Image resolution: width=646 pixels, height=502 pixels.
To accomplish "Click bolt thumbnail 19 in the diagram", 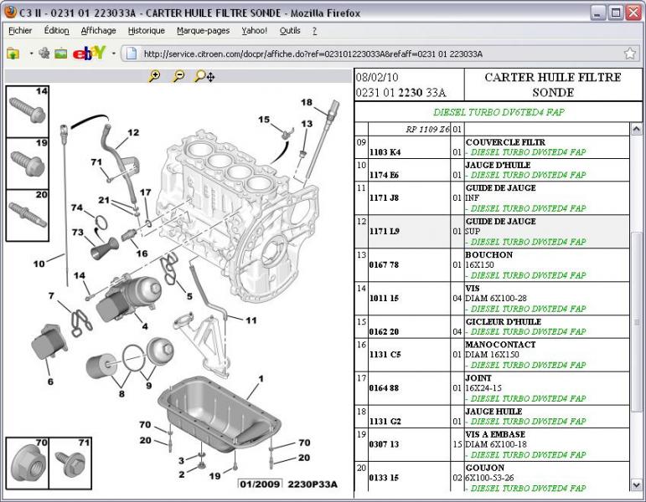I will [x=27, y=163].
